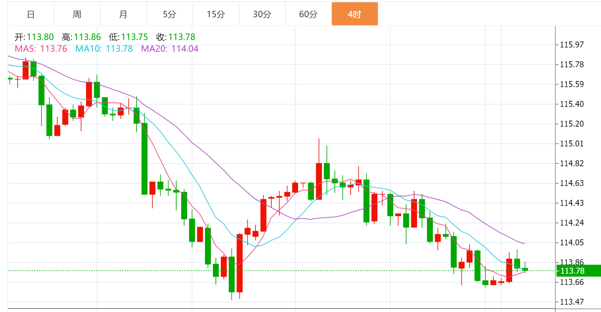Image resolution: width=601 pixels, height=312 pixels.
Task: Click the blue MA10: 113.78 label
Action: [104, 49]
